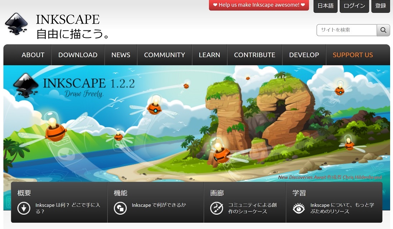Click Help us make Inkscape awesome button
This screenshot has width=393, height=229.
coord(259,5)
